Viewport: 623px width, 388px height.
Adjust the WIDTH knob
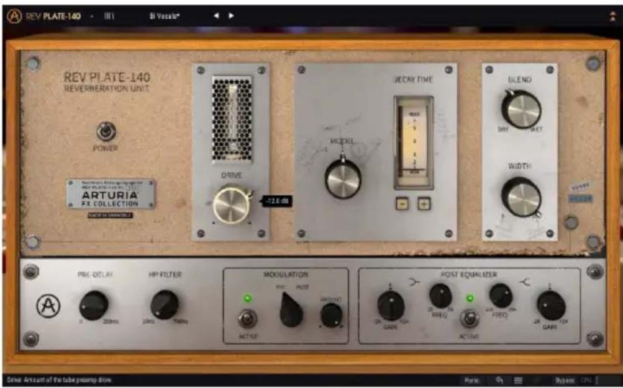(x=521, y=197)
